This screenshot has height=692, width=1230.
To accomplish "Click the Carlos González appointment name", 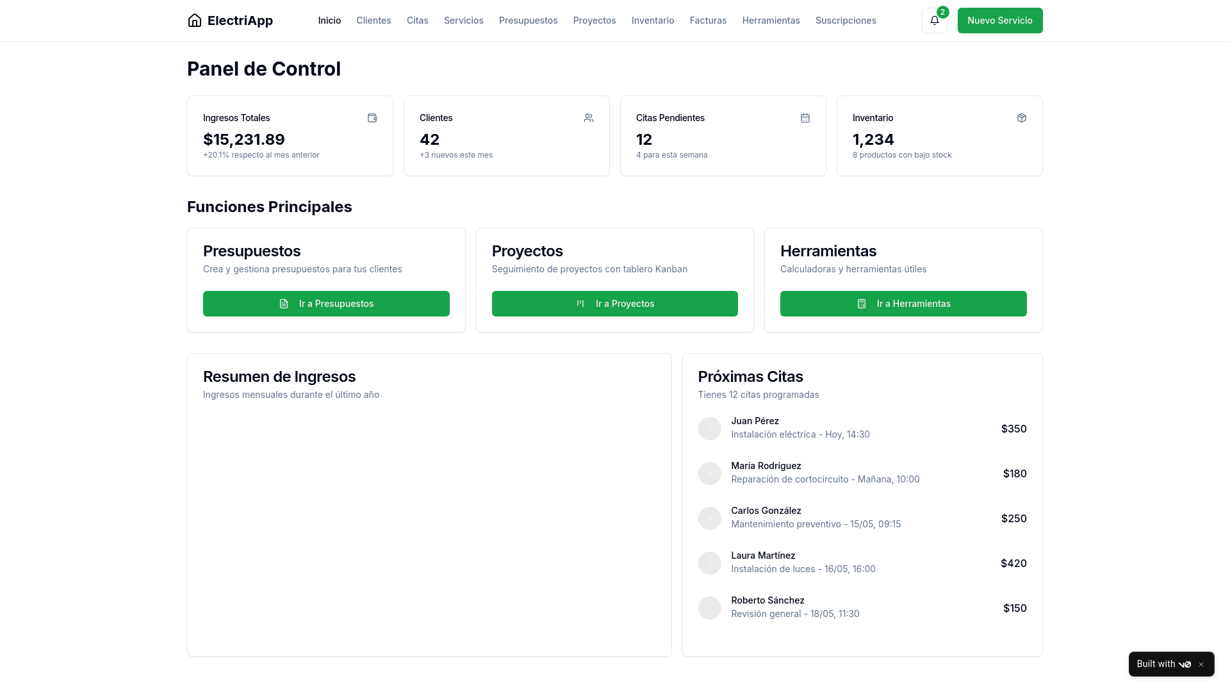I will point(766,511).
